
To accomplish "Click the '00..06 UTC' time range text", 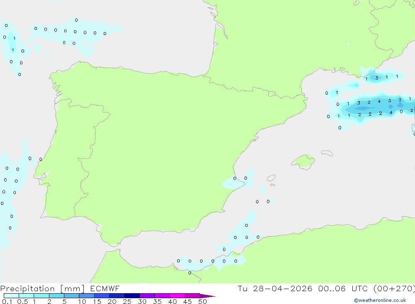I will point(343,289).
